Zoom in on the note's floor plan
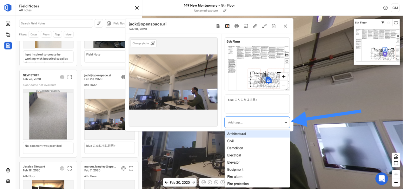This screenshot has height=189, width=403. pyautogui.click(x=284, y=76)
